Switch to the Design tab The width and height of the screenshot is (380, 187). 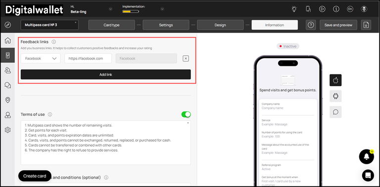(x=220, y=25)
